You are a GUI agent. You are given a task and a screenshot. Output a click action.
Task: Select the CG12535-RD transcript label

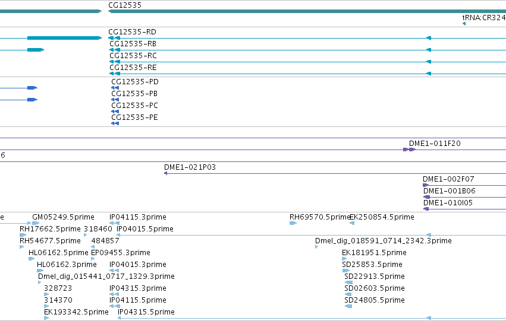pyautogui.click(x=133, y=32)
